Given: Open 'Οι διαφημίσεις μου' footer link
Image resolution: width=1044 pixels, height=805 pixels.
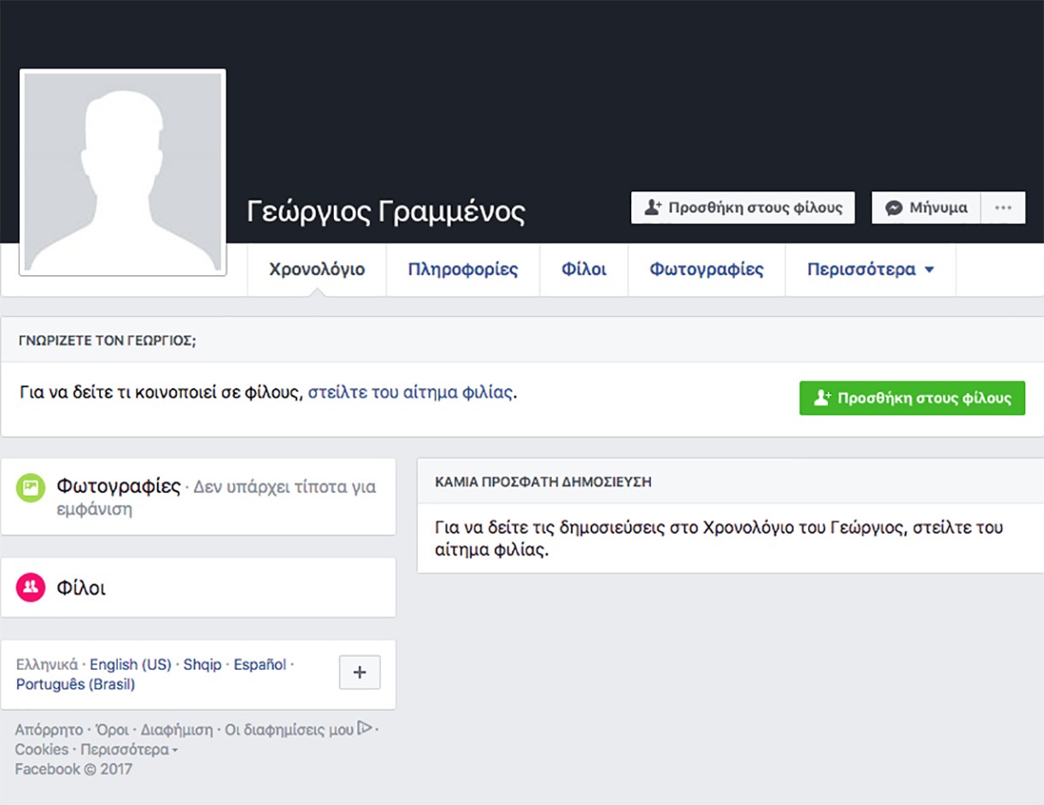Looking at the screenshot, I should tap(289, 730).
